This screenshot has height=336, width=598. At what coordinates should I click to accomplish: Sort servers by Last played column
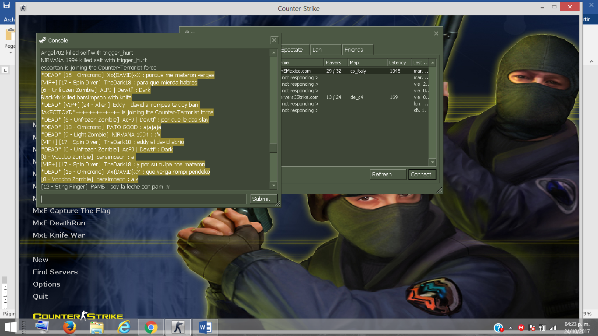pos(420,63)
